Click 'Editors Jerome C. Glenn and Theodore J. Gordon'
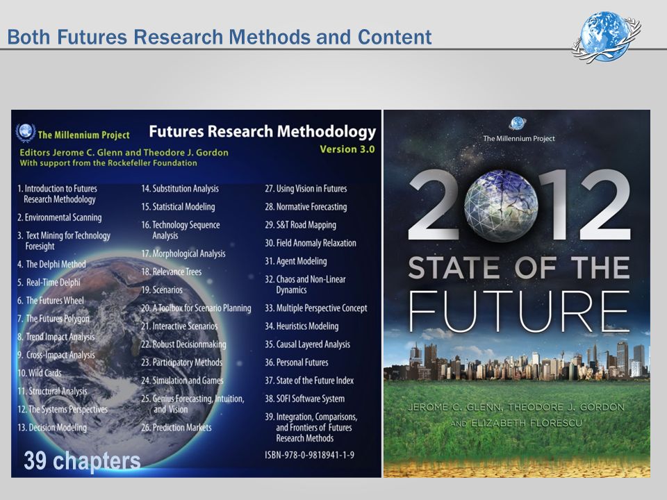The height and width of the screenshot is (500, 667). 124,153
